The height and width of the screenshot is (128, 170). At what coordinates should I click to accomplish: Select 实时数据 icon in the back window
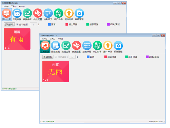click(7, 14)
